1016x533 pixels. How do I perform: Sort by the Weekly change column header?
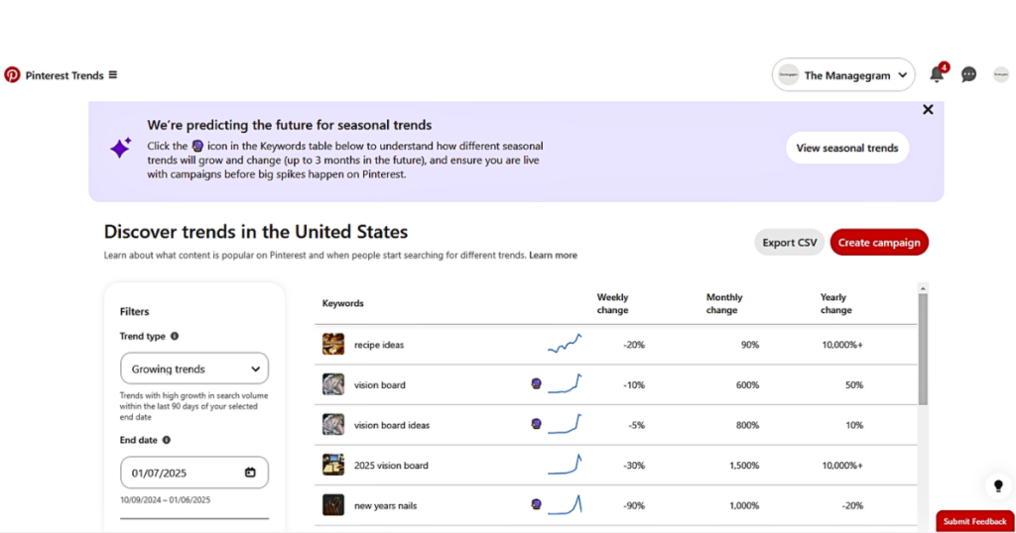(x=612, y=303)
